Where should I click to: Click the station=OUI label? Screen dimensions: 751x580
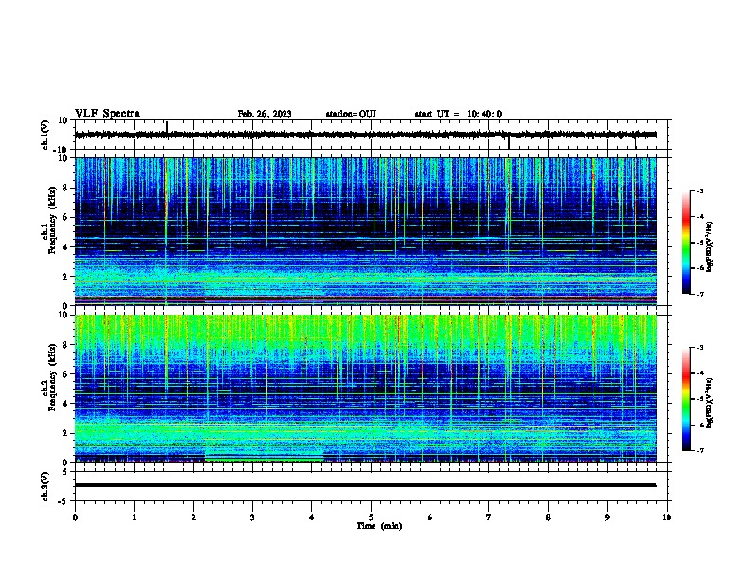351,114
